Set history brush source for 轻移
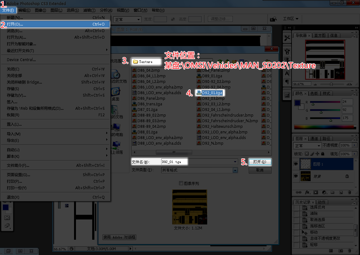360x255 pixels. coord(296,245)
